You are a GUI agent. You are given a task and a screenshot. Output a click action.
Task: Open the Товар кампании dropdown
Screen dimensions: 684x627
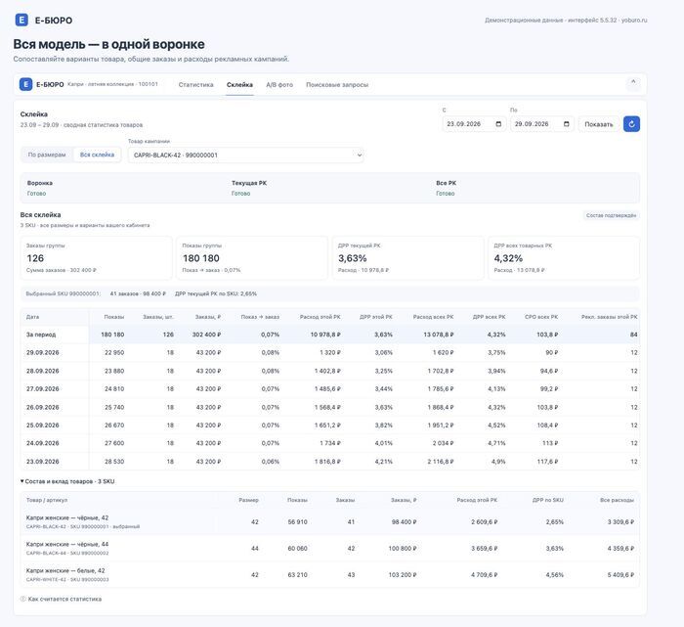(x=246, y=155)
